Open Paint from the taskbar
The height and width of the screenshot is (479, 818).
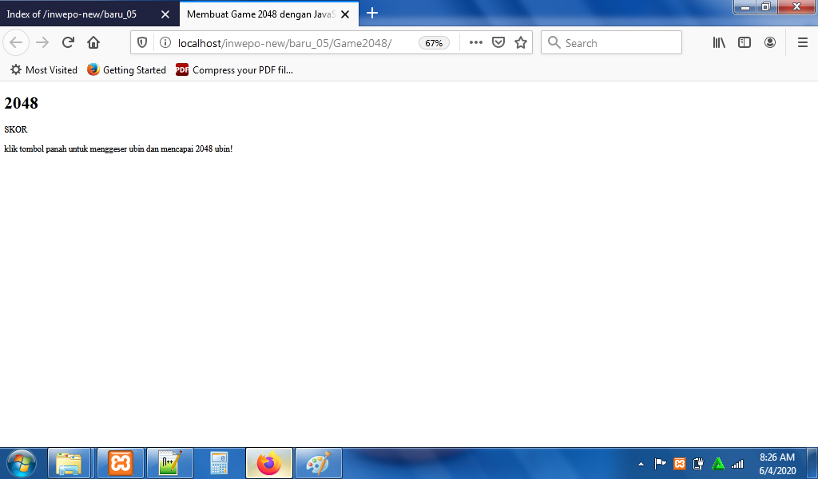[319, 463]
